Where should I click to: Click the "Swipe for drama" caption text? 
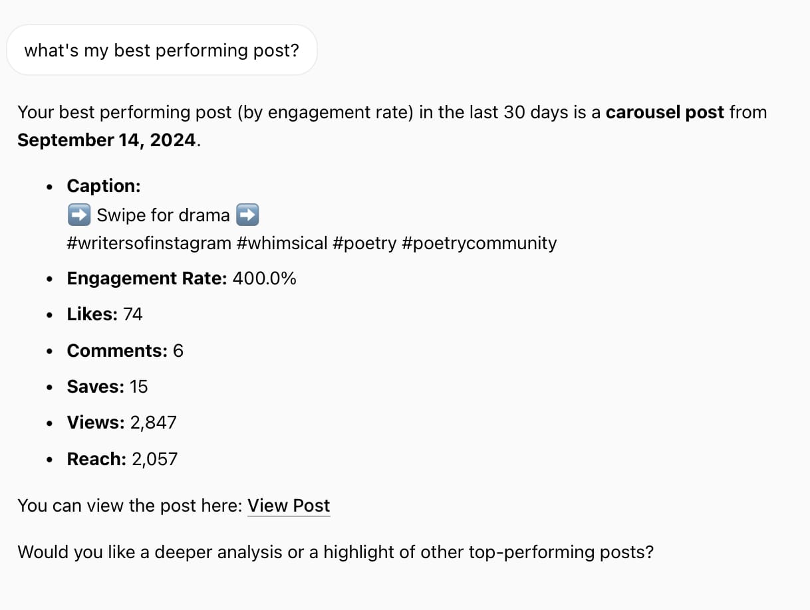163,215
